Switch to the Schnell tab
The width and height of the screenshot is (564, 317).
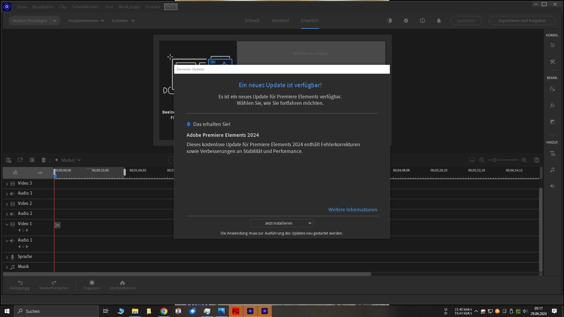click(x=252, y=21)
